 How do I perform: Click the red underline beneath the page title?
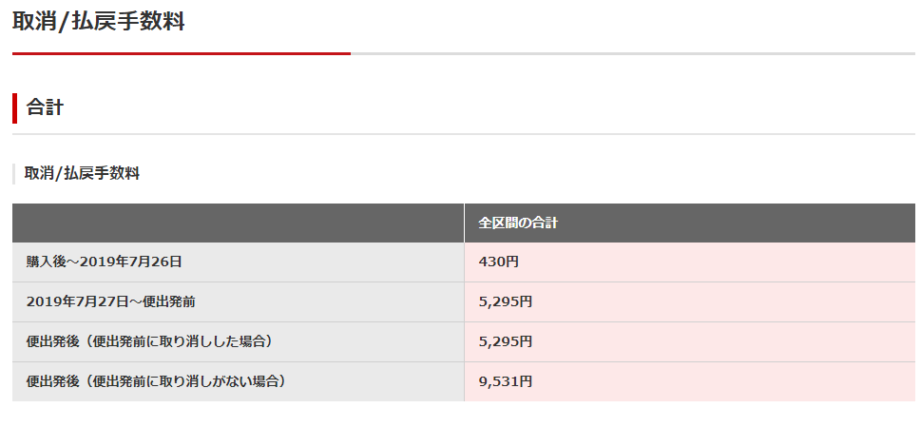point(182,53)
